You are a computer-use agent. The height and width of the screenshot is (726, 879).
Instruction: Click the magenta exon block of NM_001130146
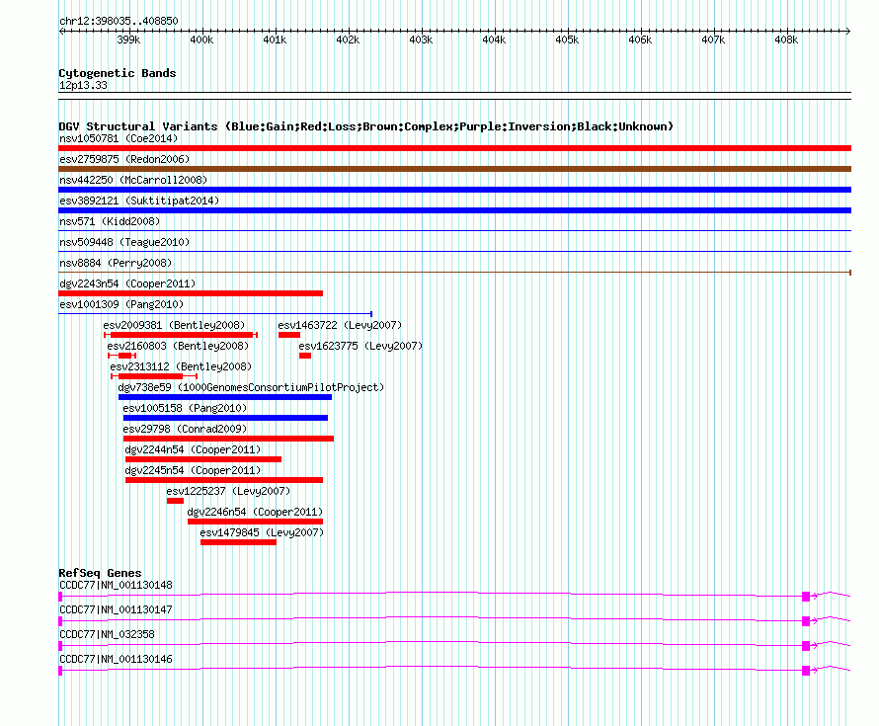click(806, 671)
